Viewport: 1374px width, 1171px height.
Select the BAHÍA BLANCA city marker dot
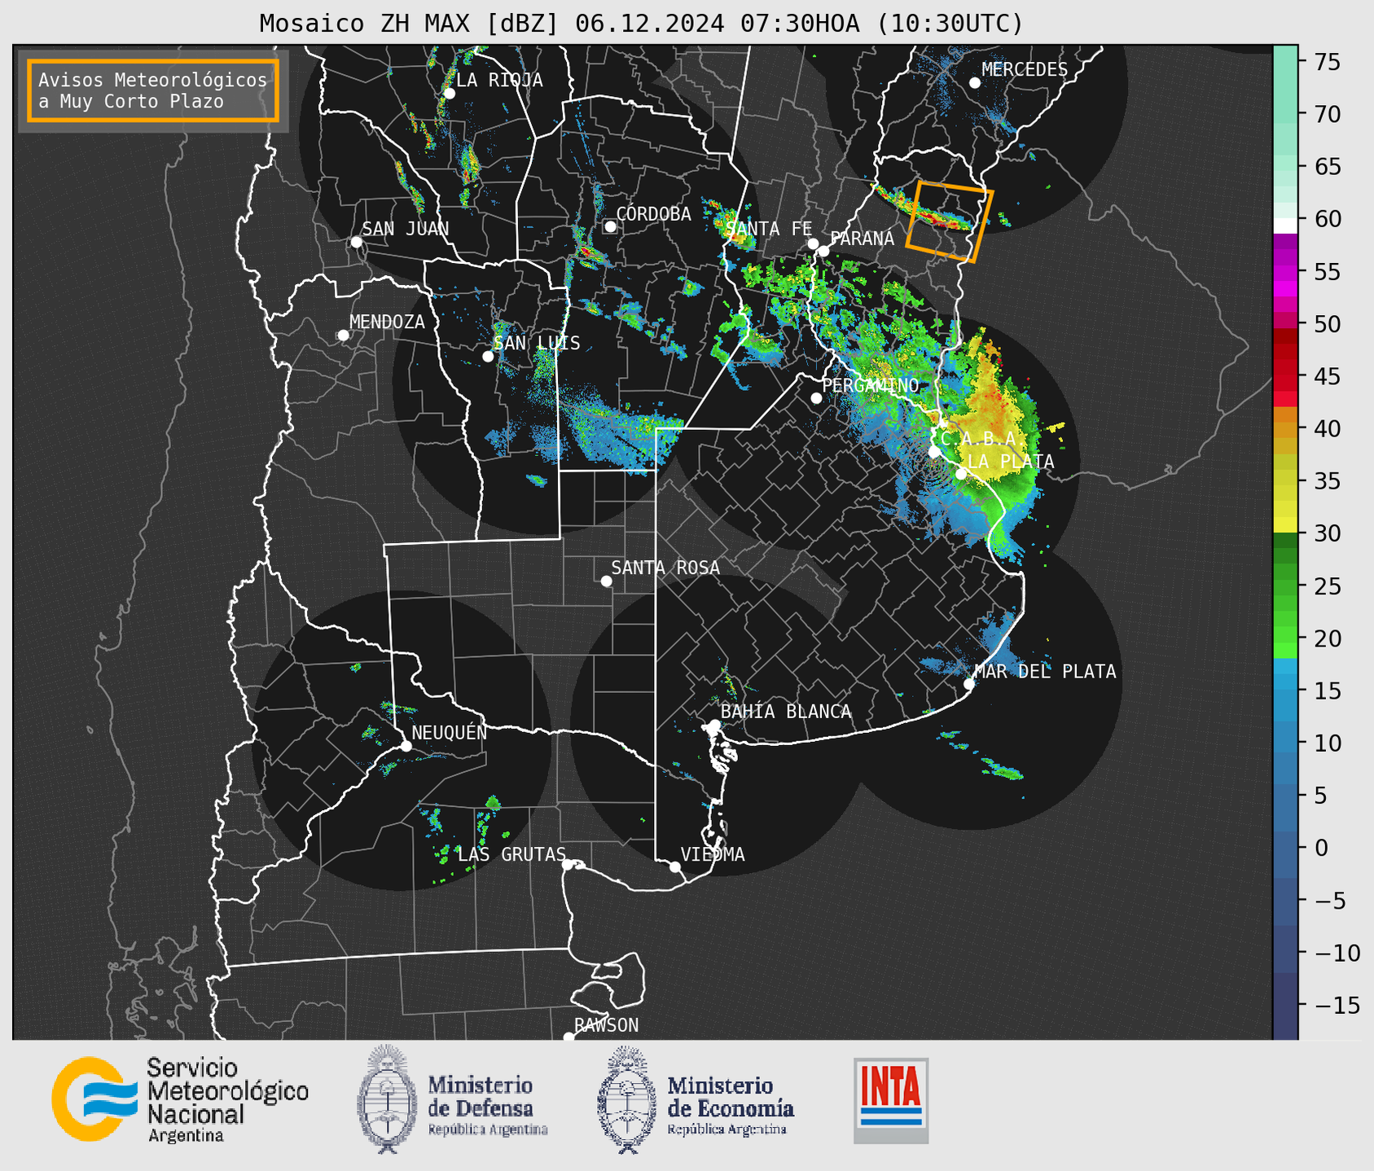click(714, 725)
